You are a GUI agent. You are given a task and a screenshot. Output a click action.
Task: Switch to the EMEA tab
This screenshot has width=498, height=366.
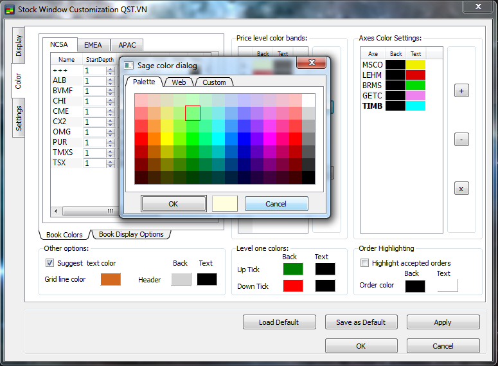click(x=93, y=45)
